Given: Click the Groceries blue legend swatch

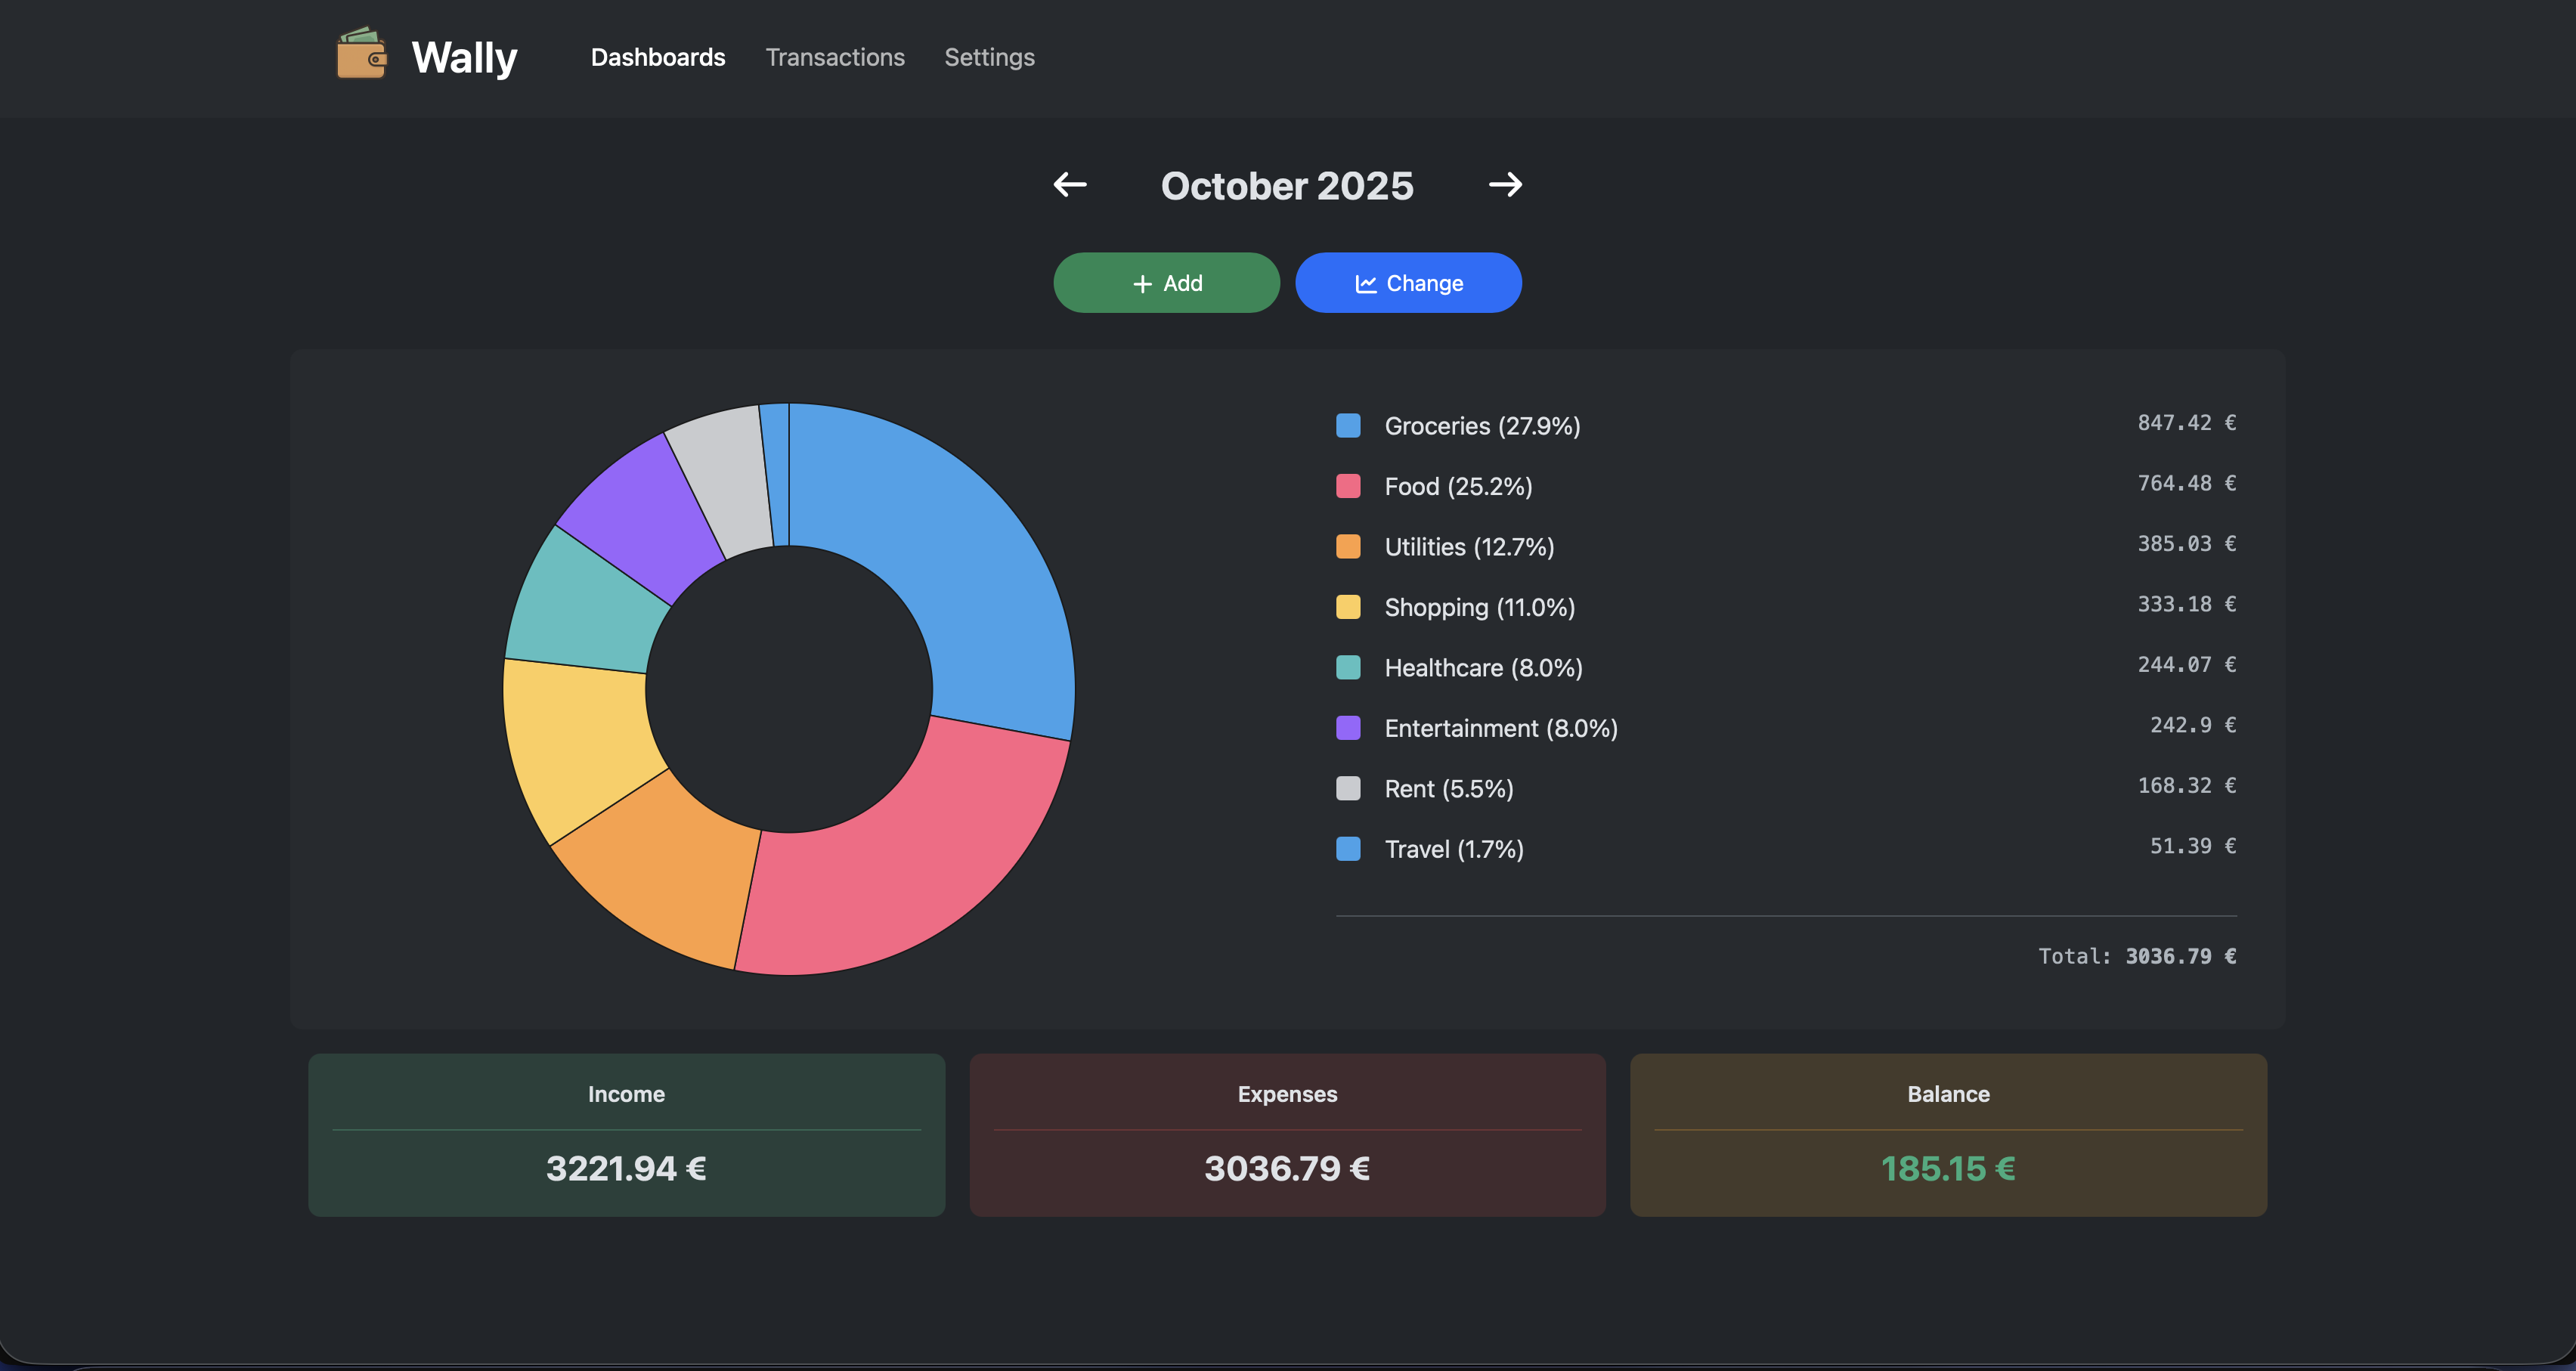Looking at the screenshot, I should point(1348,426).
